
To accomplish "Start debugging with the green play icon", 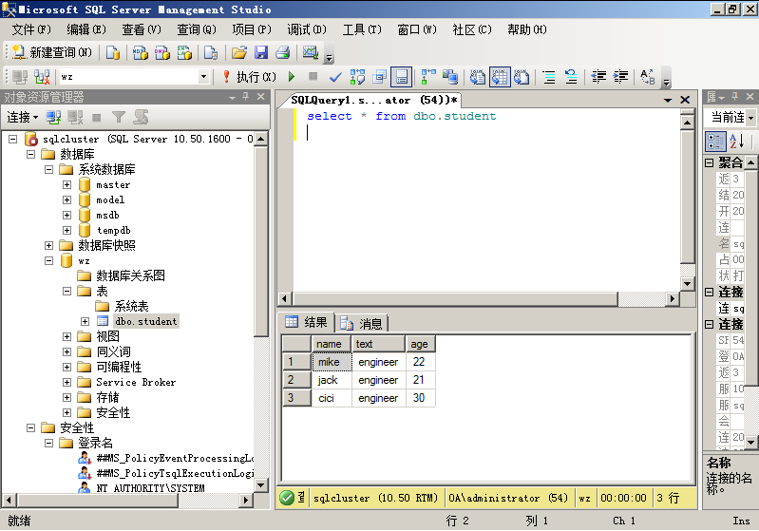I will pyautogui.click(x=292, y=77).
